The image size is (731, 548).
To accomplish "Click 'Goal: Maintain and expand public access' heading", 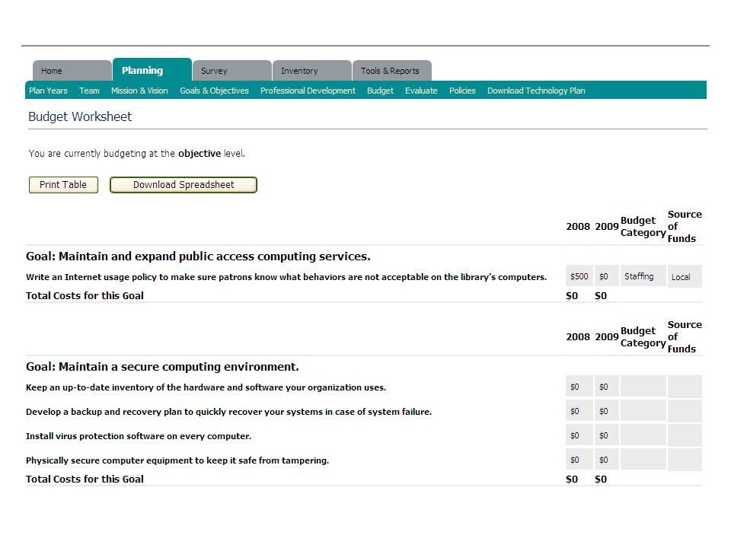I will pos(198,256).
